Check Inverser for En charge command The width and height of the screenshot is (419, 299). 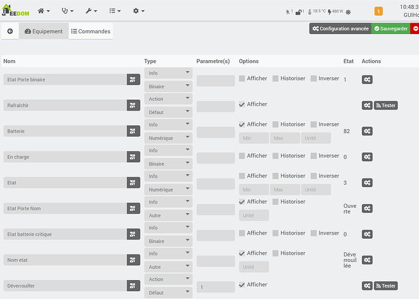coord(314,156)
